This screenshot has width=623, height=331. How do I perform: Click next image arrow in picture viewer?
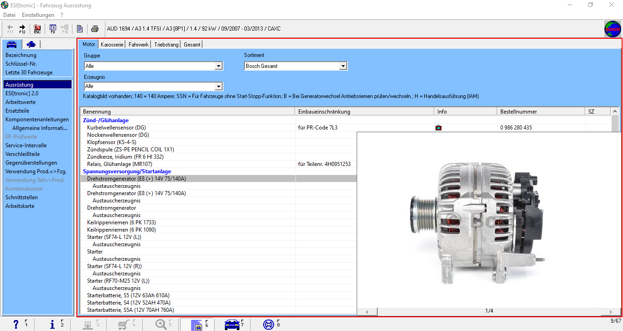(611, 312)
